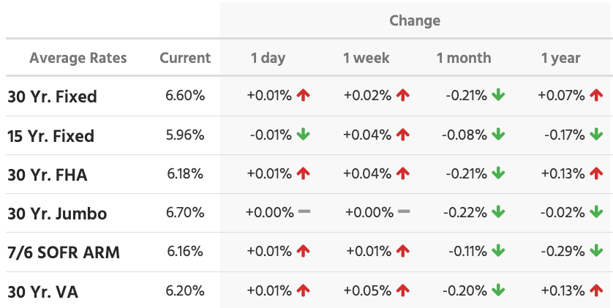Image resolution: width=613 pixels, height=308 pixels.
Task: Click the gray dash icon for 30 Yr. Jumbo 1 week
Action: pos(403,212)
